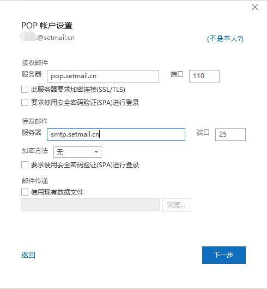Enable the SSL/TLS encrypted connection checkbox
The image size is (267, 289).
25,90
